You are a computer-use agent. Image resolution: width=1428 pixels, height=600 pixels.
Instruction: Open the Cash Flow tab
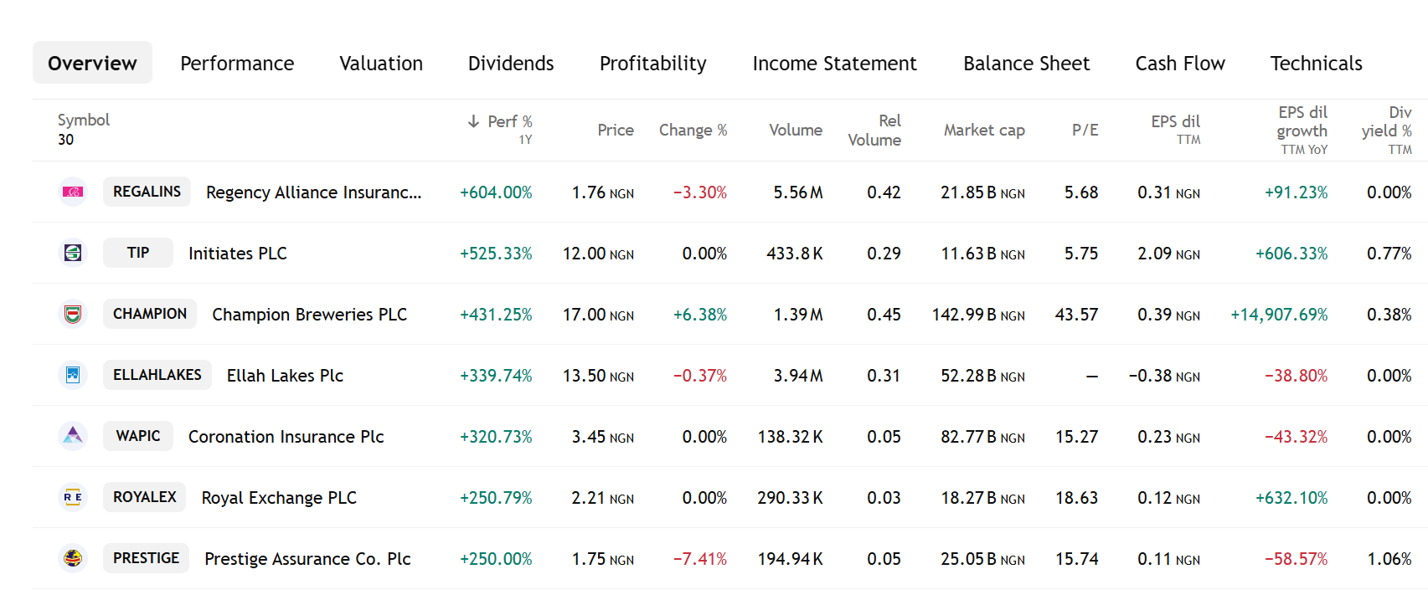[1180, 64]
